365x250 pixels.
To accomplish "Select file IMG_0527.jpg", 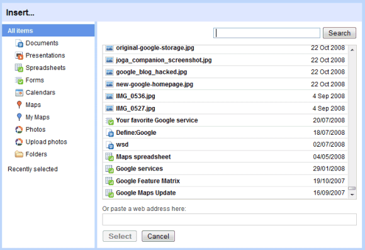I will tap(135, 108).
